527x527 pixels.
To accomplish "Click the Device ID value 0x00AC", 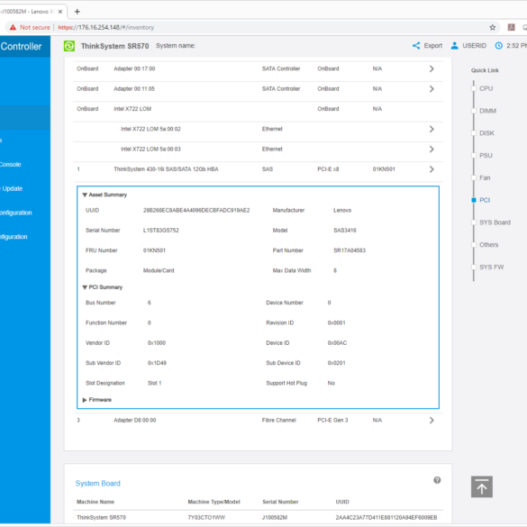I will point(337,343).
